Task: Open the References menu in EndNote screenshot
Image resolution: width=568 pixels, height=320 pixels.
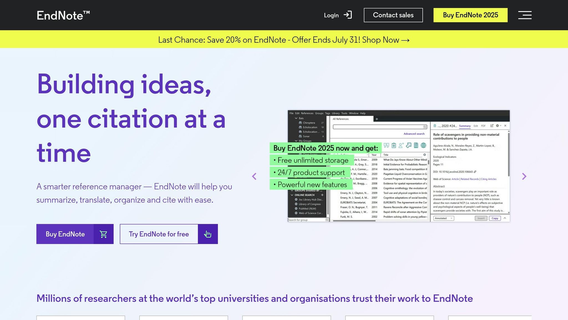Action: pyautogui.click(x=307, y=113)
